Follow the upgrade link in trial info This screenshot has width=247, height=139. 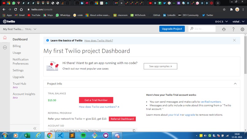click(190, 115)
